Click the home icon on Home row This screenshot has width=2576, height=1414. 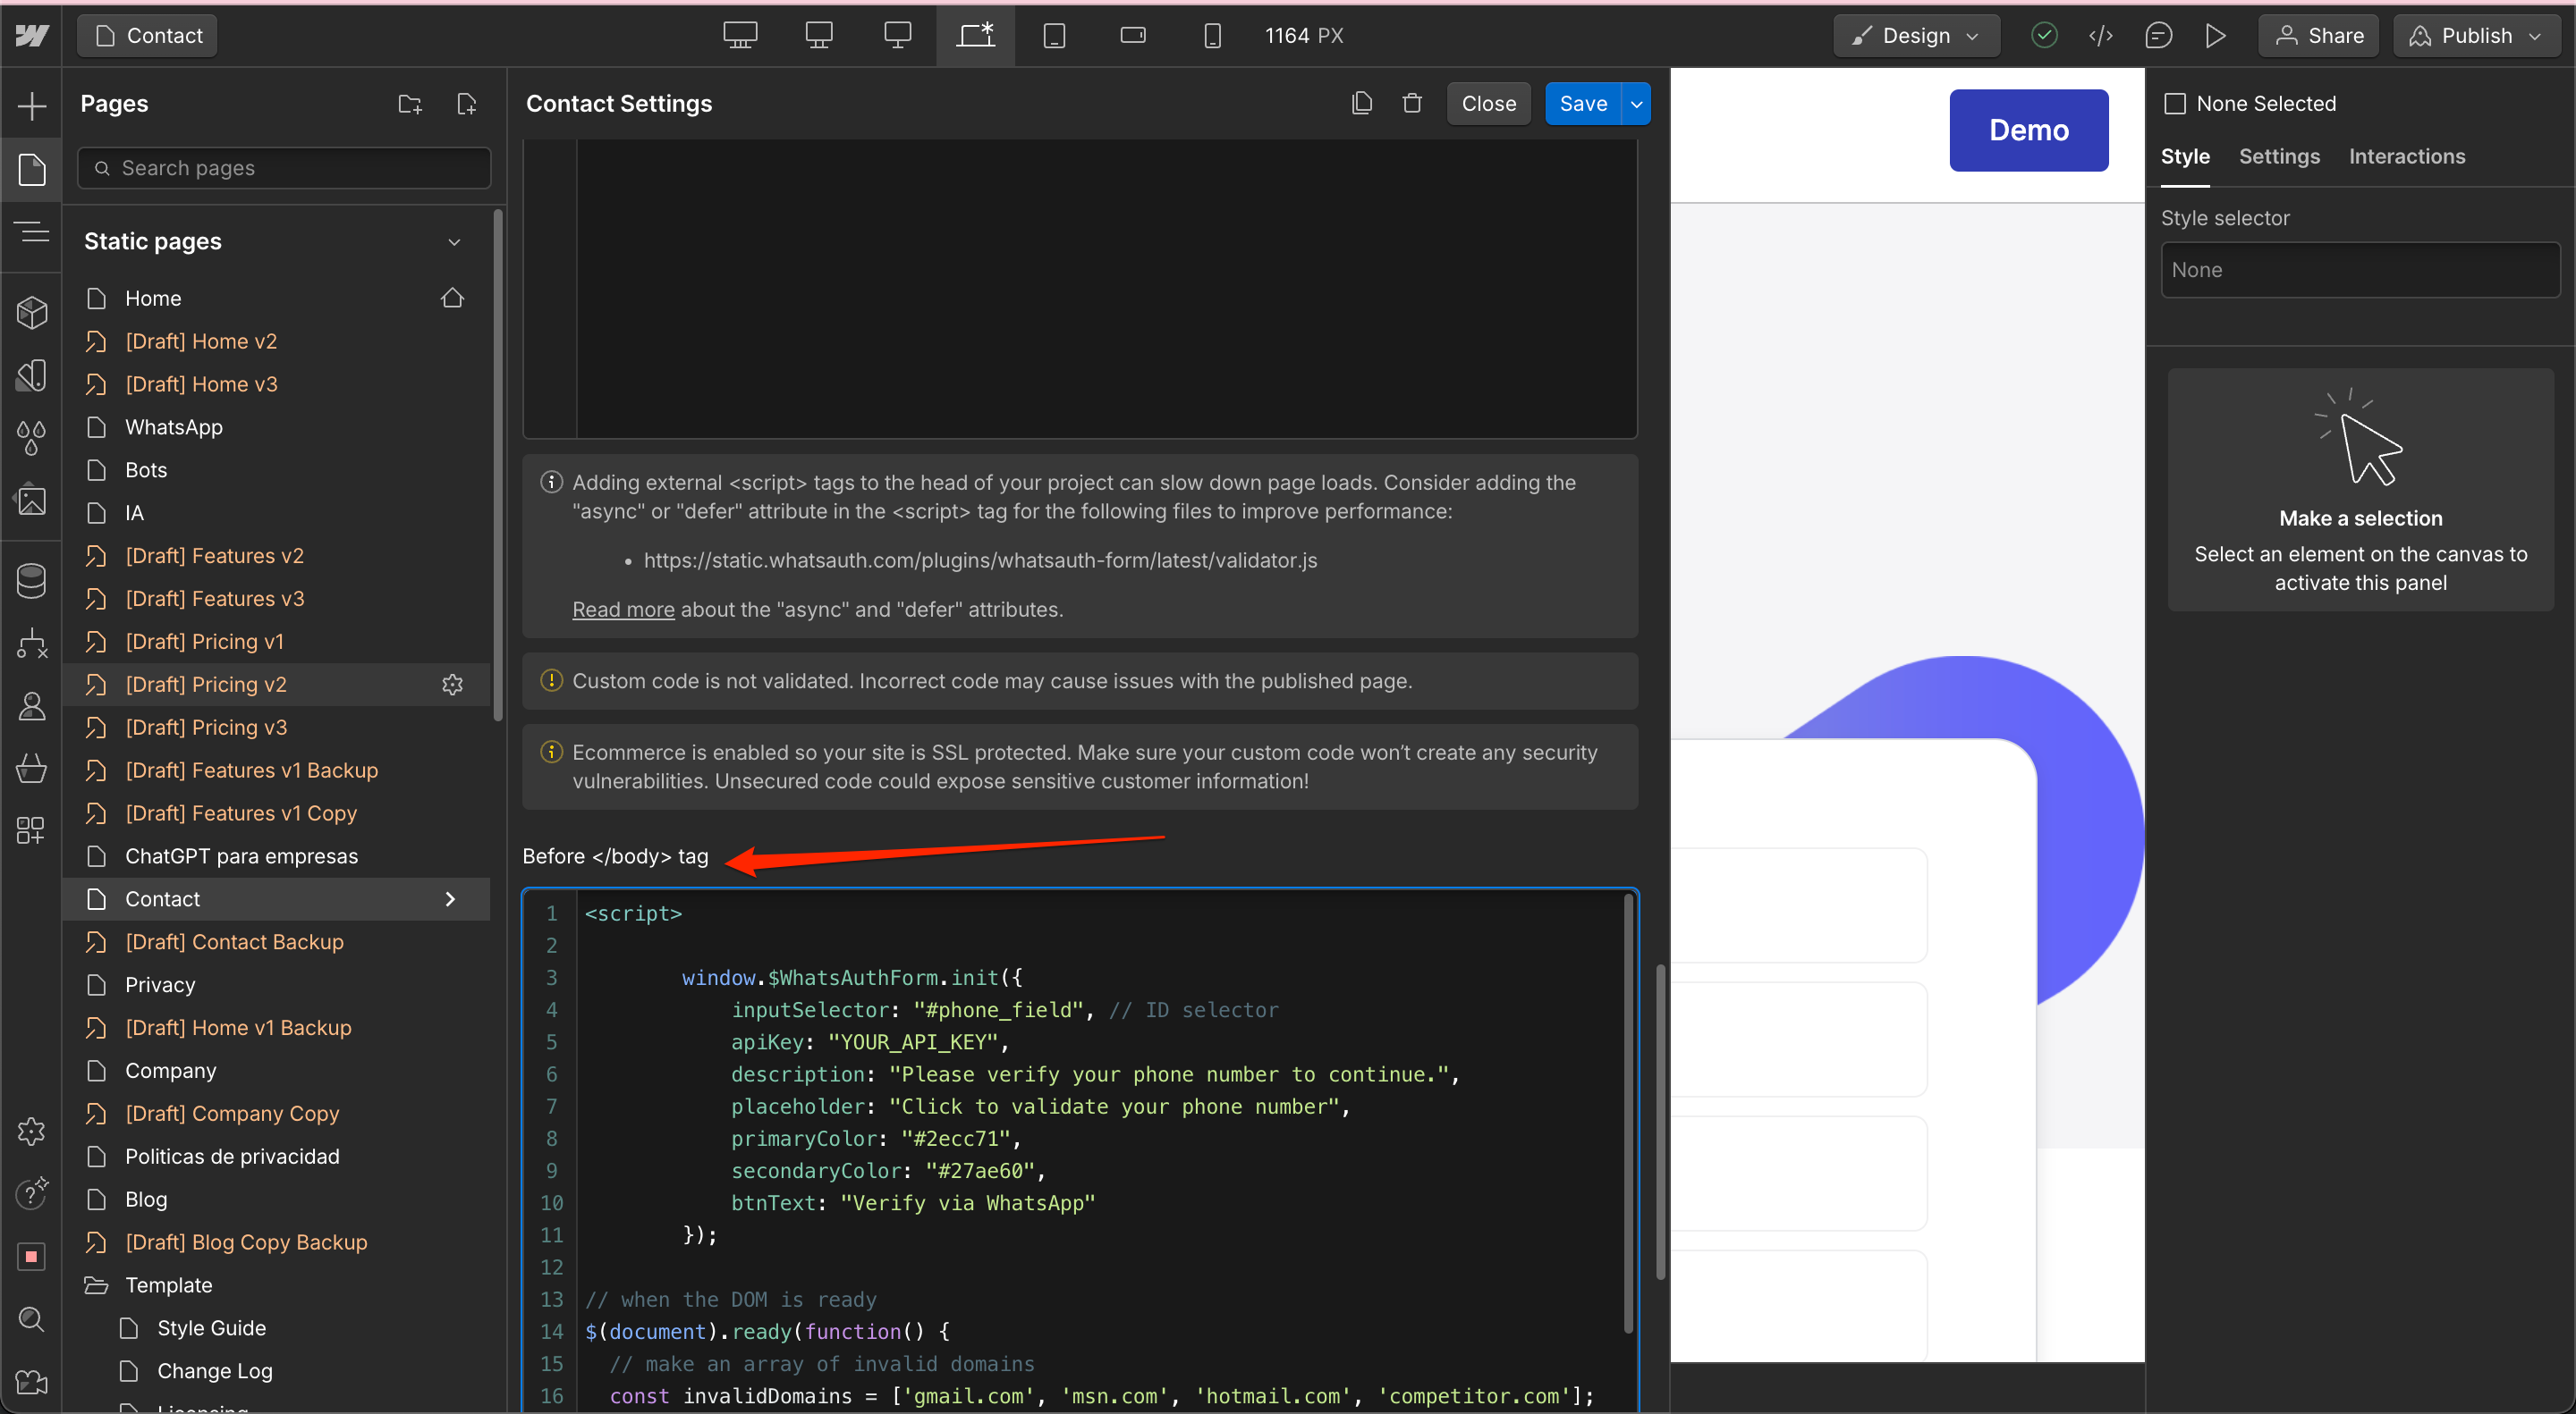coord(453,298)
